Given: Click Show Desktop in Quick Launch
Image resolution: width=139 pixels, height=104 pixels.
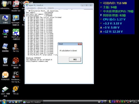Looking at the screenshot, I should (x=10, y=102).
